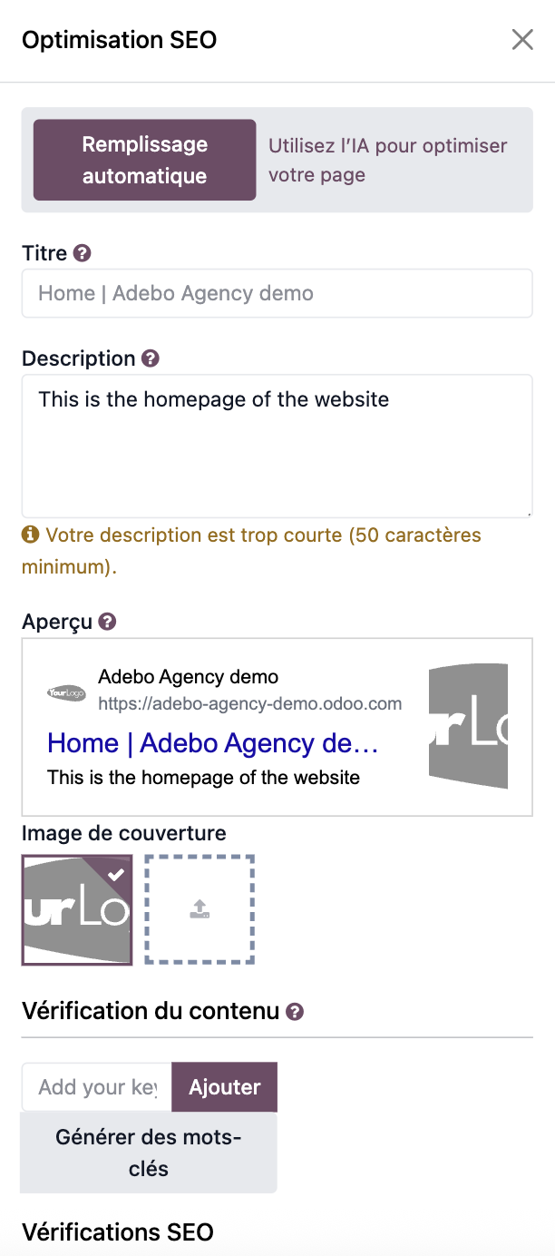Click the adebo-agency-demo.odoo.com URL in the preview
Screen dimensions: 555x1256
coord(249,703)
